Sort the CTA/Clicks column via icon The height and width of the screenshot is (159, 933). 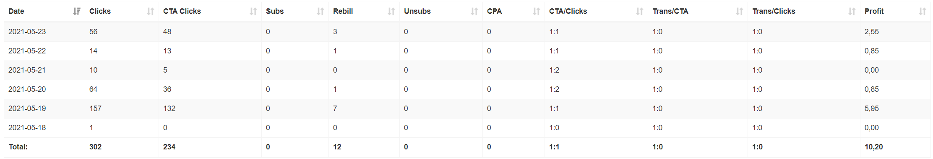coord(639,11)
